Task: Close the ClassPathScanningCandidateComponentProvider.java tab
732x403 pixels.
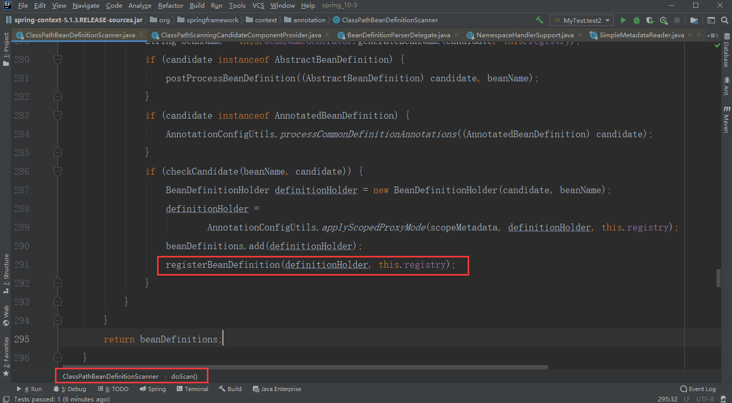Action: tap(328, 35)
